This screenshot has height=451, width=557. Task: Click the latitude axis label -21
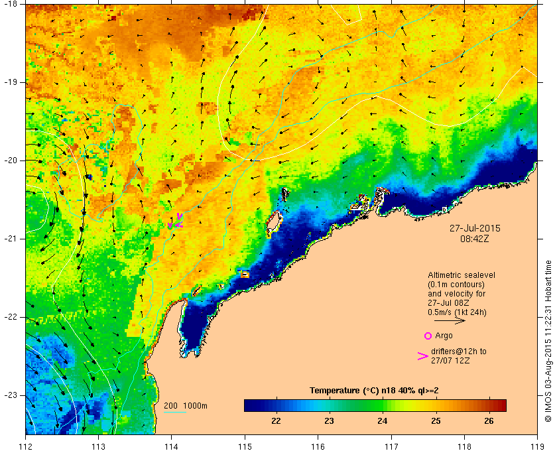10,239
